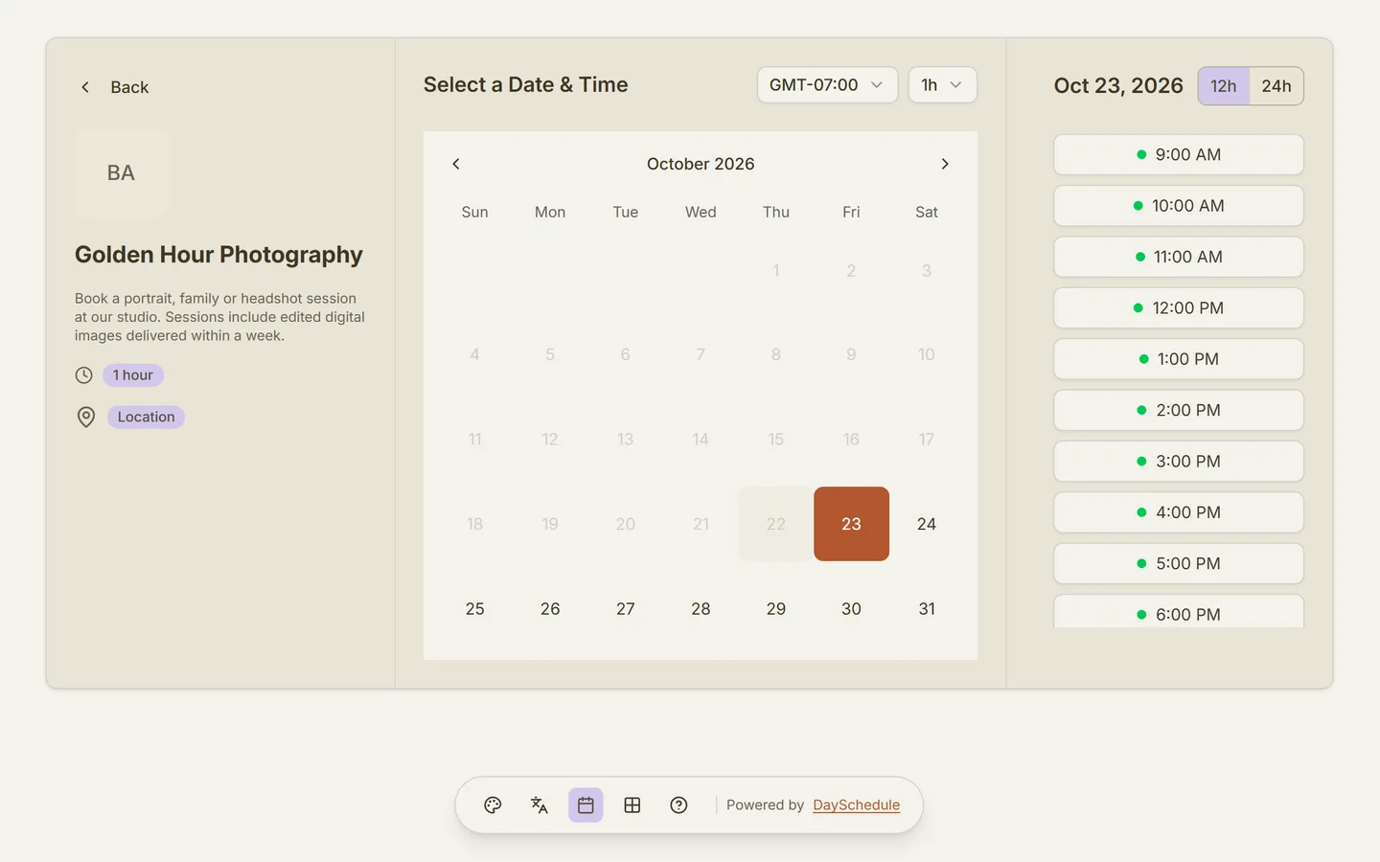The height and width of the screenshot is (862, 1380).
Task: Select the 9:00 AM time slot
Action: coord(1179,154)
